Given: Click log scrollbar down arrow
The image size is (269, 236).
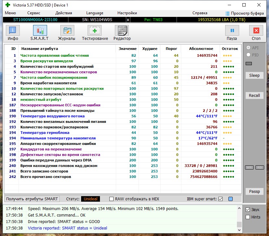Looking at the screenshot, I should coord(239,230).
